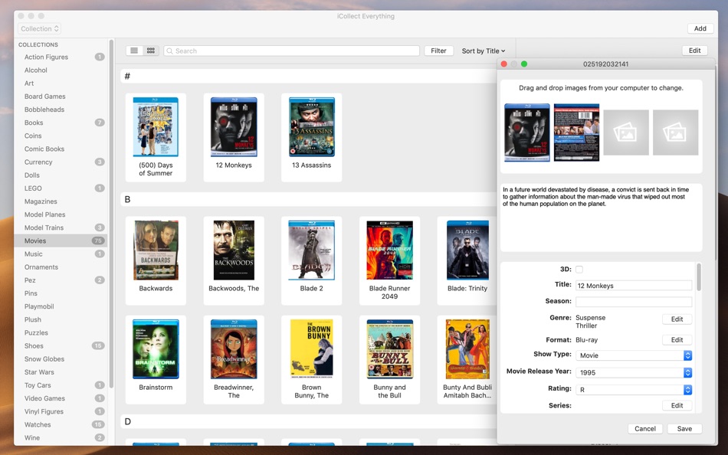Open Bunty And Bubli movie cover
This screenshot has height=455, width=728.
click(467, 349)
